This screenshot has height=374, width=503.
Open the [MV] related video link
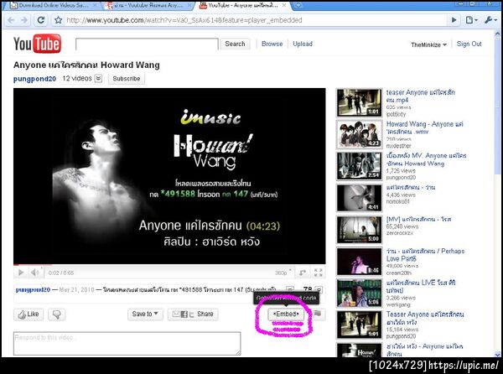coord(418,219)
